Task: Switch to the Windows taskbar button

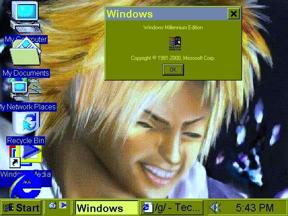Action: click(x=107, y=208)
